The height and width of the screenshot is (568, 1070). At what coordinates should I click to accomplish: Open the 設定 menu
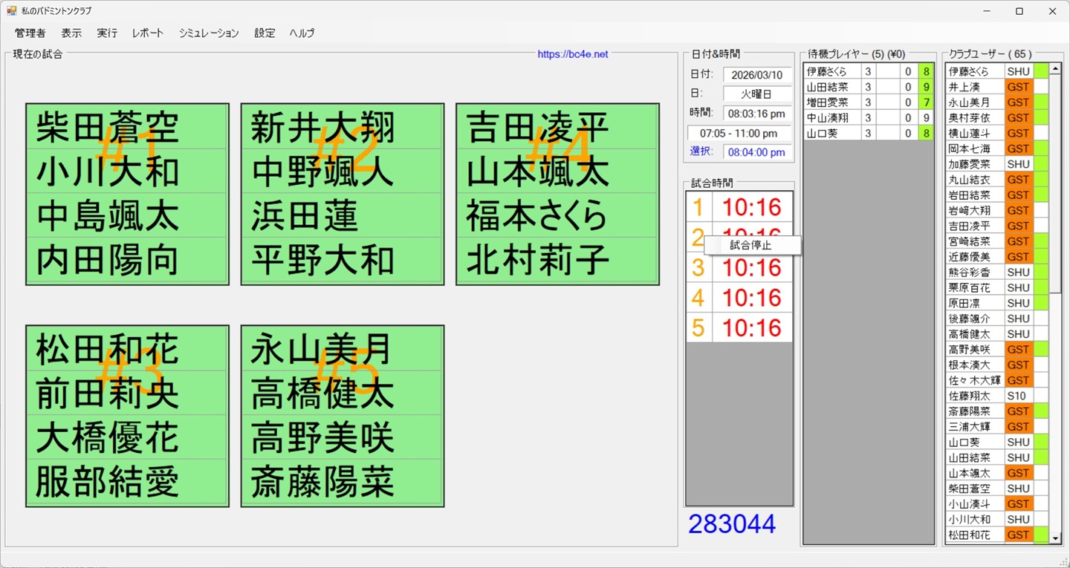[x=265, y=33]
